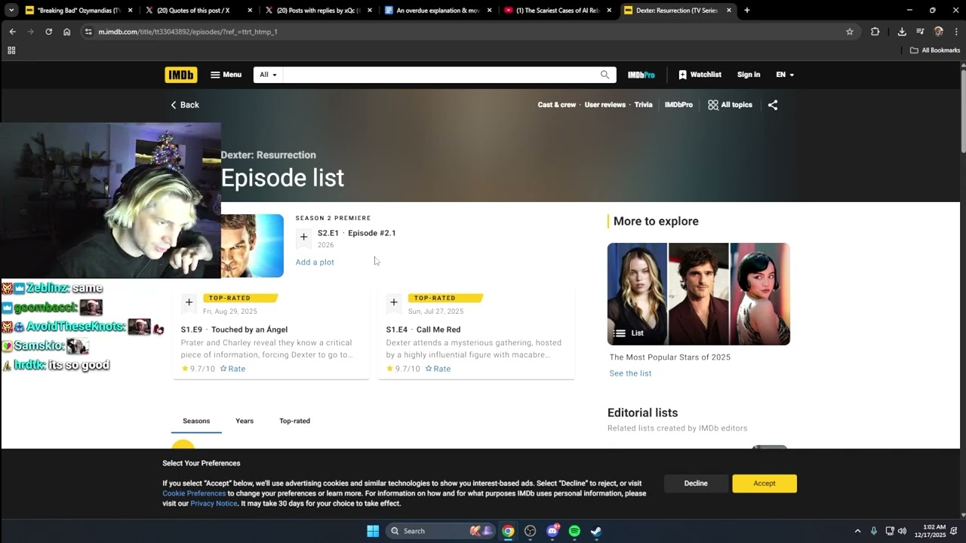Switch to Posts with replies by xQc tab
The width and height of the screenshot is (966, 543).
click(x=318, y=11)
